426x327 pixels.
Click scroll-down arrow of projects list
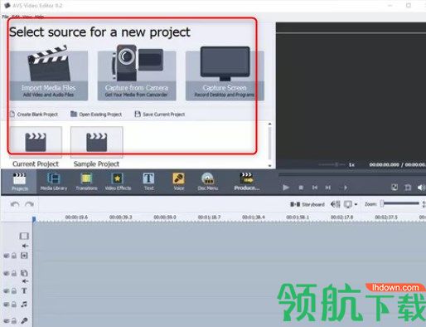point(269,166)
